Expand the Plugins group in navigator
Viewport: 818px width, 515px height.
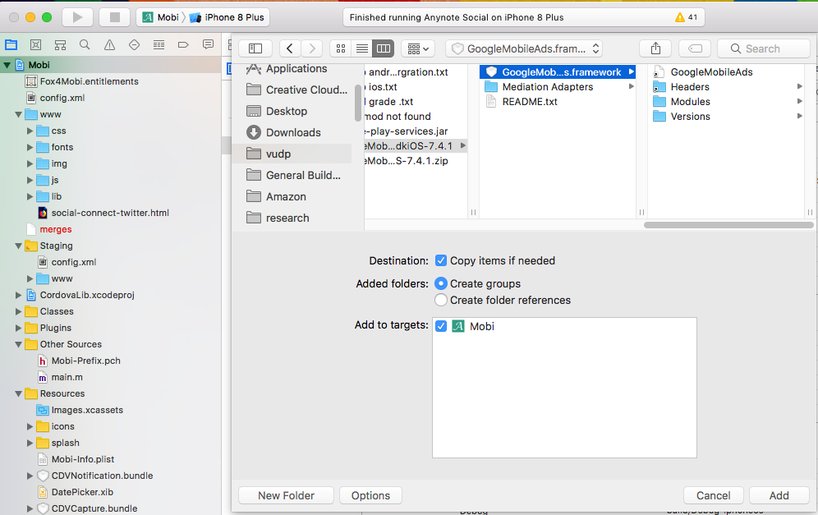click(19, 328)
